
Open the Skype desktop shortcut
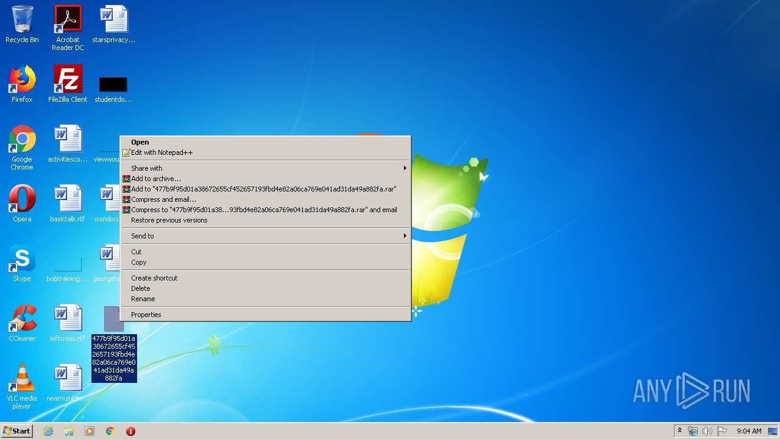pyautogui.click(x=22, y=263)
